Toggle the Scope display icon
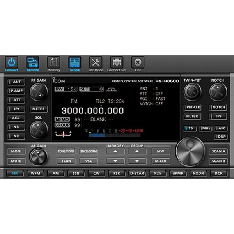The image size is (234, 234). (x=75, y=62)
